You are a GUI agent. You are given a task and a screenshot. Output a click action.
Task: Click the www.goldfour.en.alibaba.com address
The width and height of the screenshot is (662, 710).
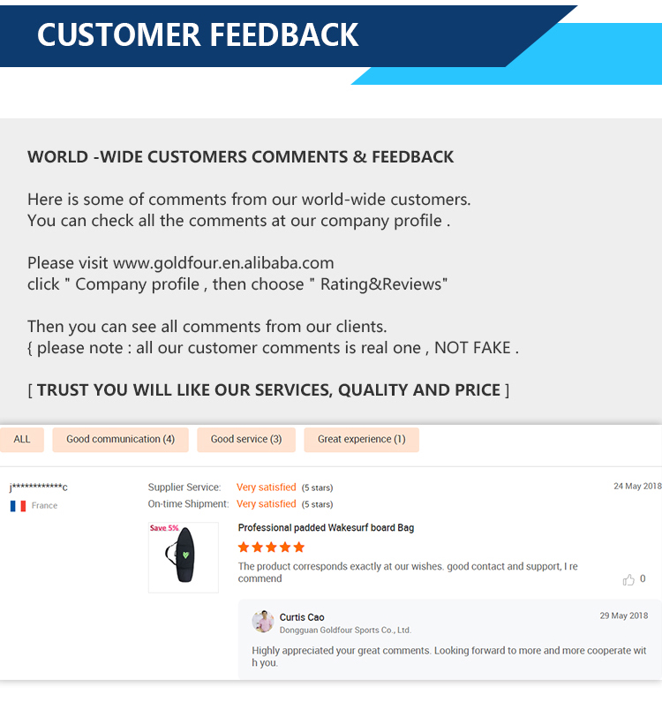(x=223, y=263)
